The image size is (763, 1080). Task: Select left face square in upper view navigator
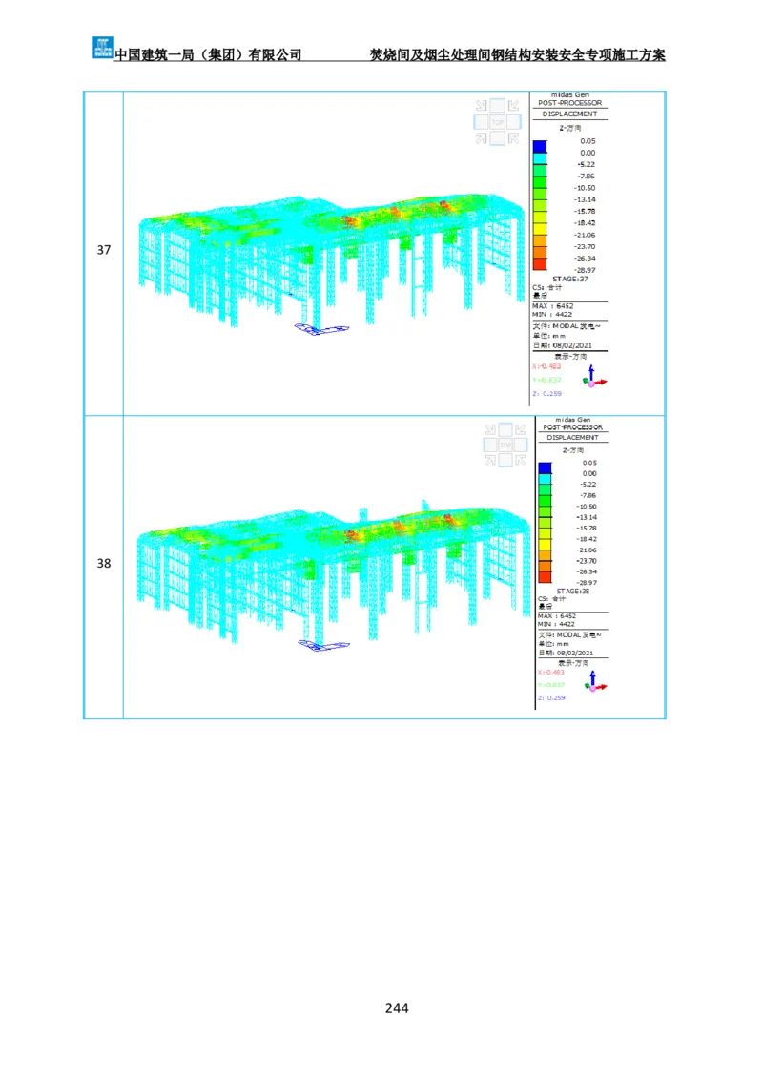click(482, 122)
